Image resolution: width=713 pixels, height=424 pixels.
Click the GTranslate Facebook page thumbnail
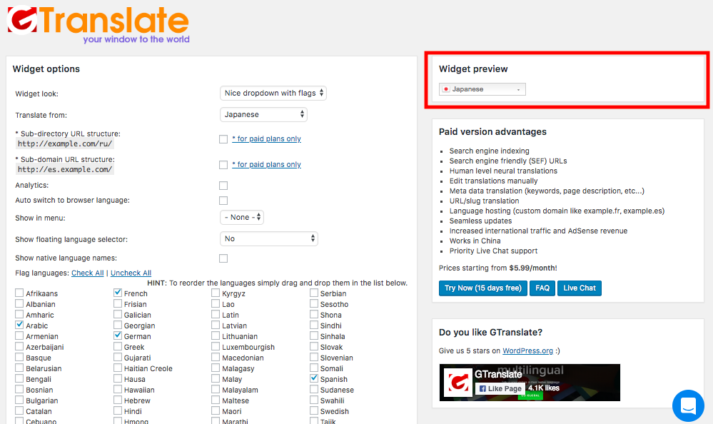pos(457,382)
